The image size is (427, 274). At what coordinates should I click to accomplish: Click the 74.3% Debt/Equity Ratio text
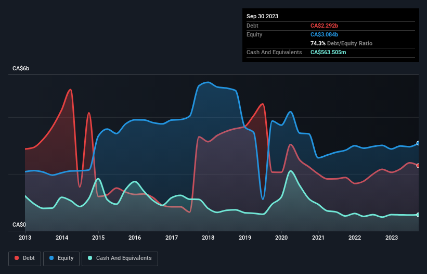click(341, 43)
